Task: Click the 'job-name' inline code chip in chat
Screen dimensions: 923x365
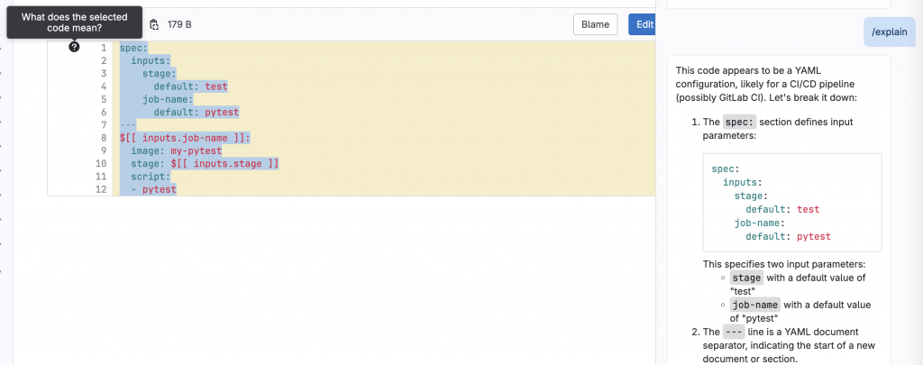Action: [x=755, y=305]
